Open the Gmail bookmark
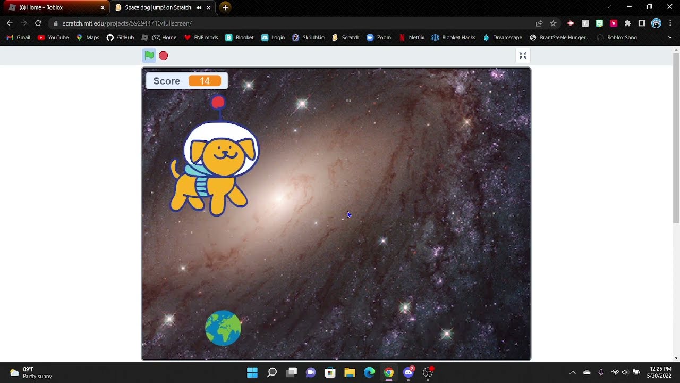 pos(19,38)
